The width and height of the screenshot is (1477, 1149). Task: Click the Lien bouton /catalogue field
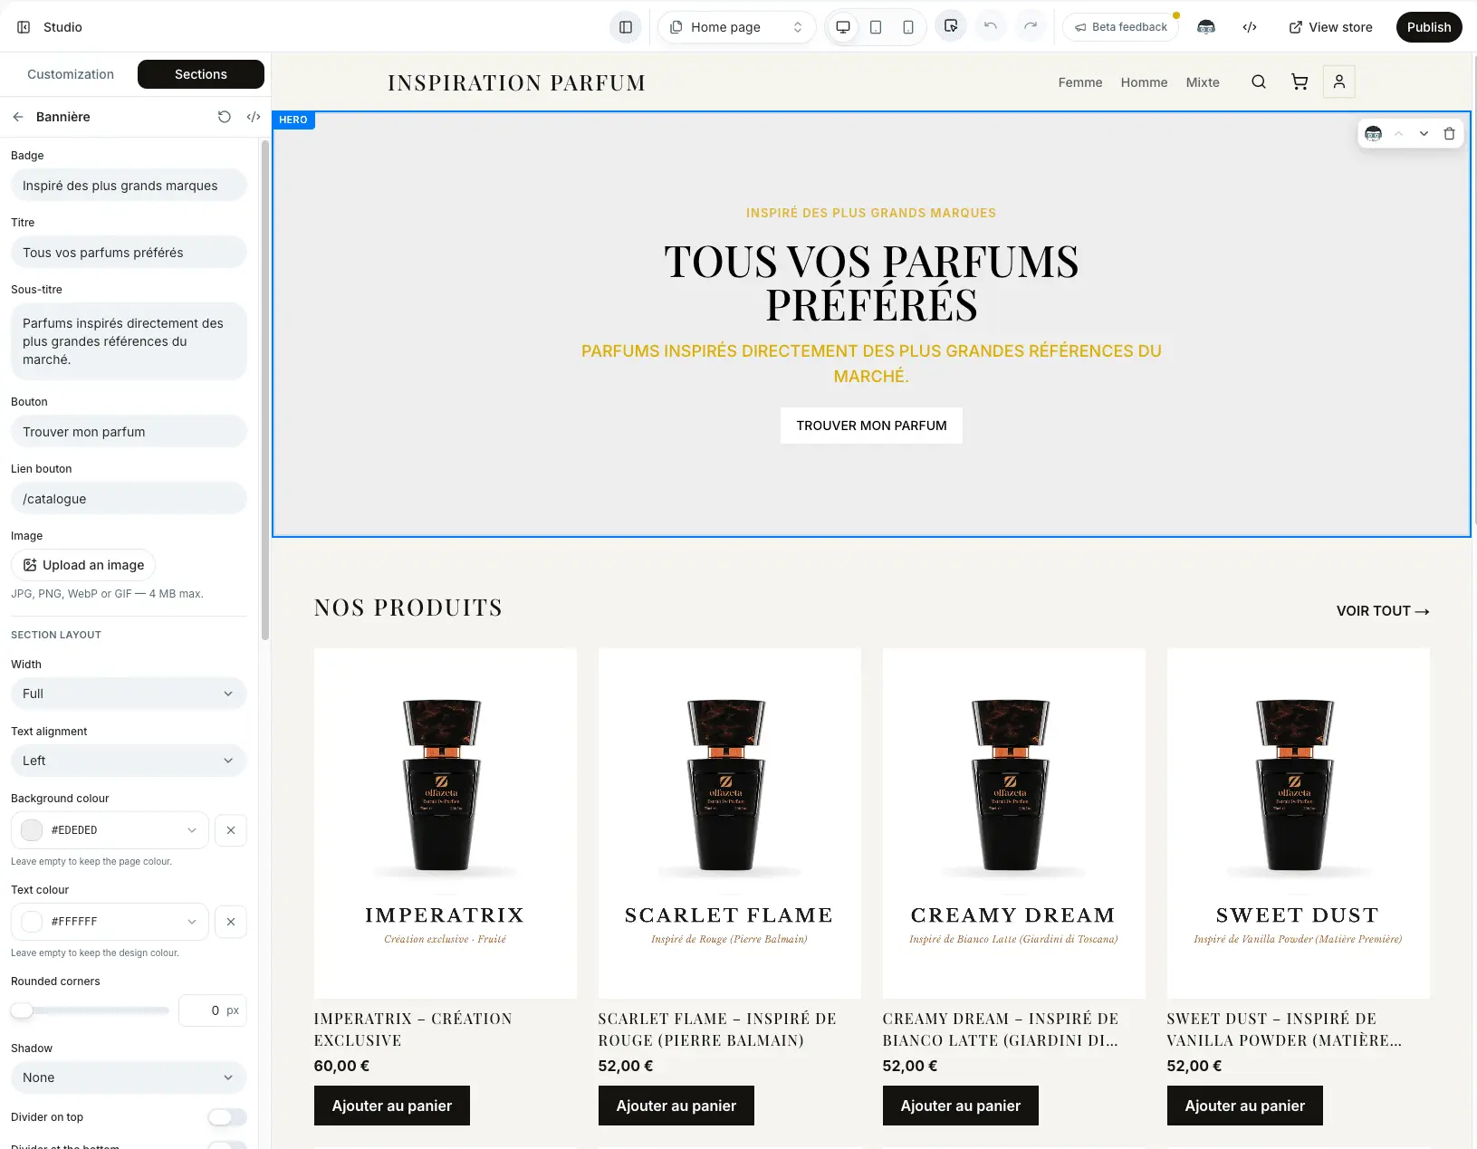[x=129, y=499]
